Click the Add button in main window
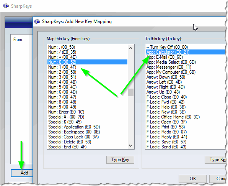This screenshot has height=186, width=228. click(x=22, y=173)
